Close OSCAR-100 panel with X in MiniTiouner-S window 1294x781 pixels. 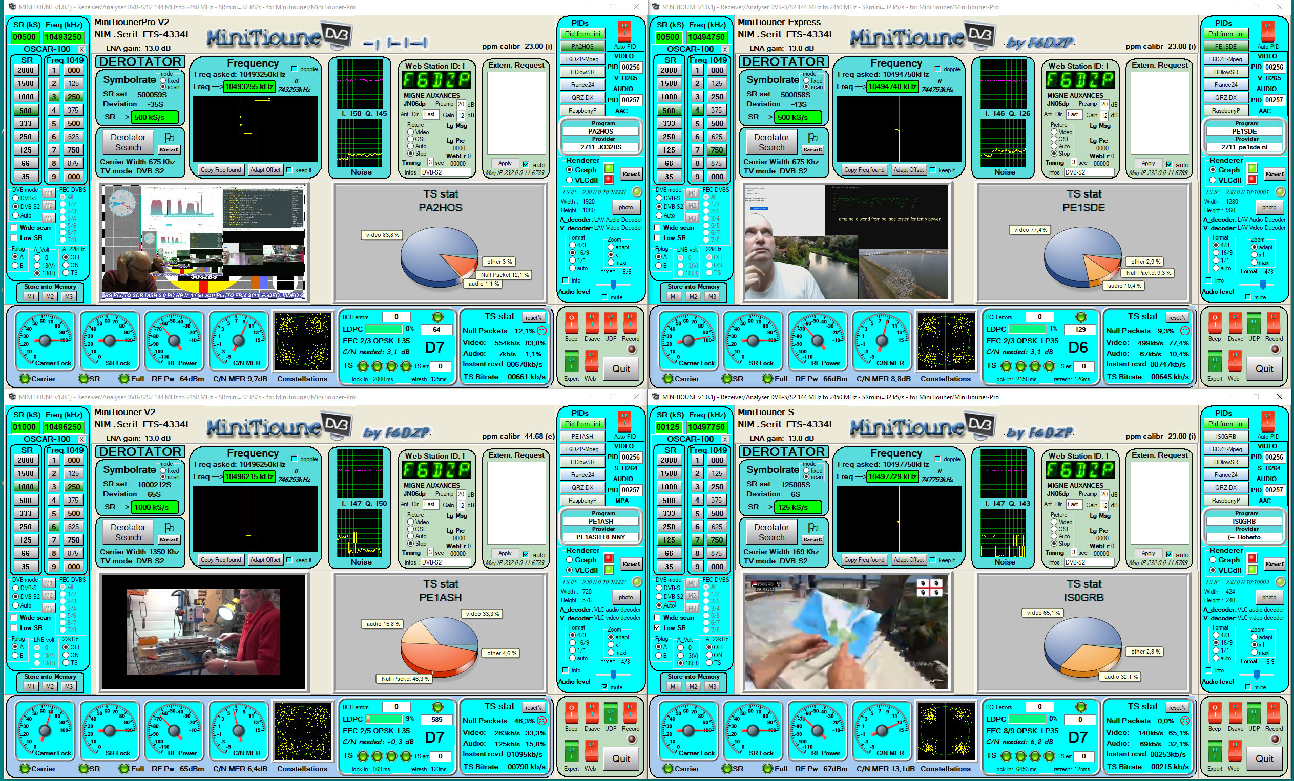click(725, 439)
